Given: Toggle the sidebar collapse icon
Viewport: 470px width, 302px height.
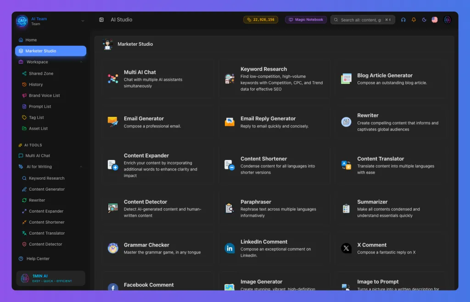Looking at the screenshot, I should 101,20.
